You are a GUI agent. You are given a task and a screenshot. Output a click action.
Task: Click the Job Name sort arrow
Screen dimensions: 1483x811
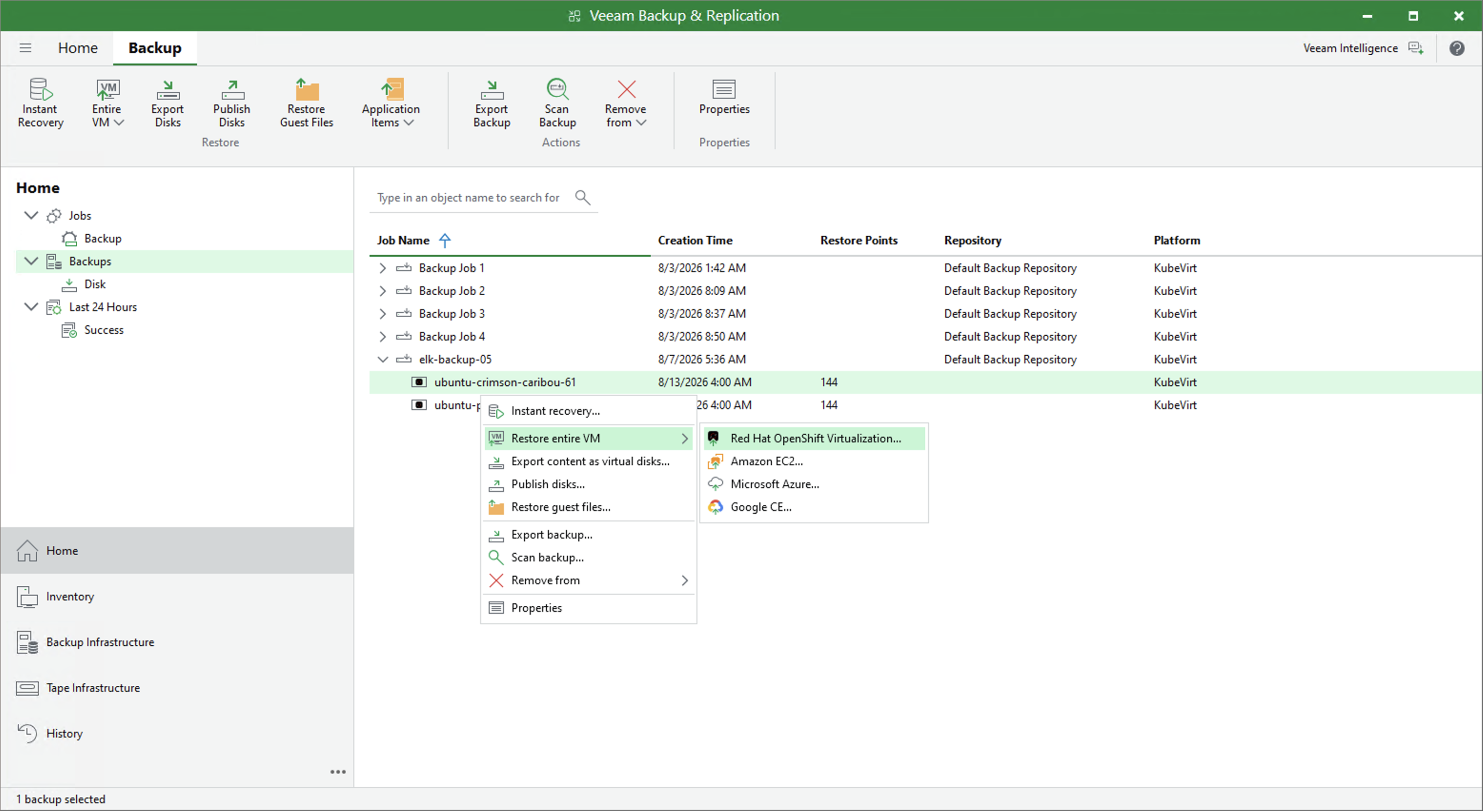(x=445, y=240)
